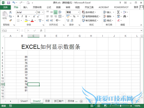Viewport: 144px width, 108px height.
Task: Switch to the 页面布局 ribbon tab
Action: coord(37,7)
